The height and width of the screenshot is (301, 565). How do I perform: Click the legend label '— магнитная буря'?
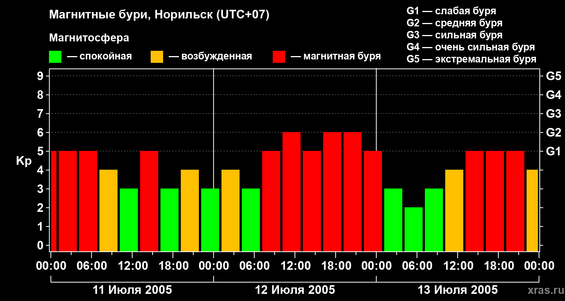(x=336, y=56)
